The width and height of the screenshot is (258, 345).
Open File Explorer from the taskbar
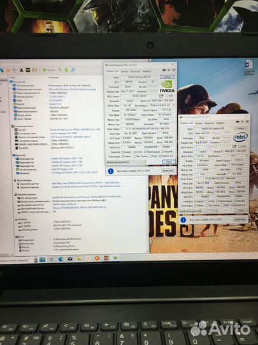tap(79, 259)
